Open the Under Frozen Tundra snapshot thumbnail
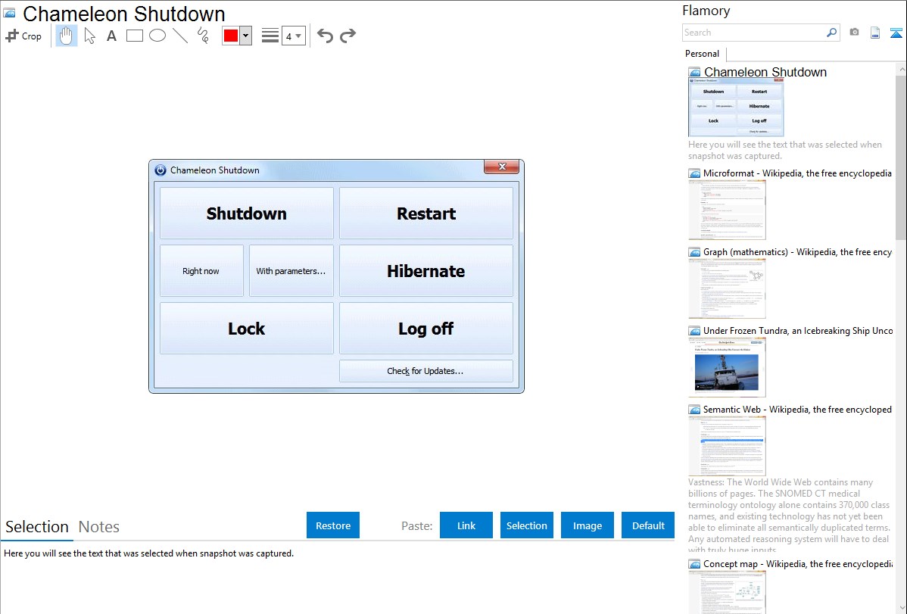 tap(727, 367)
